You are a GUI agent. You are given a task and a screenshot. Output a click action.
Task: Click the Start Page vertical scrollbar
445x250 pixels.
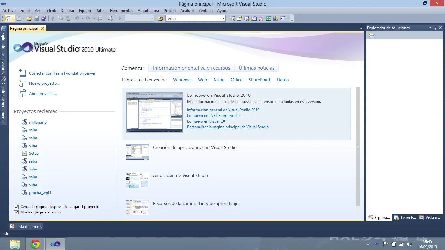(x=358, y=147)
